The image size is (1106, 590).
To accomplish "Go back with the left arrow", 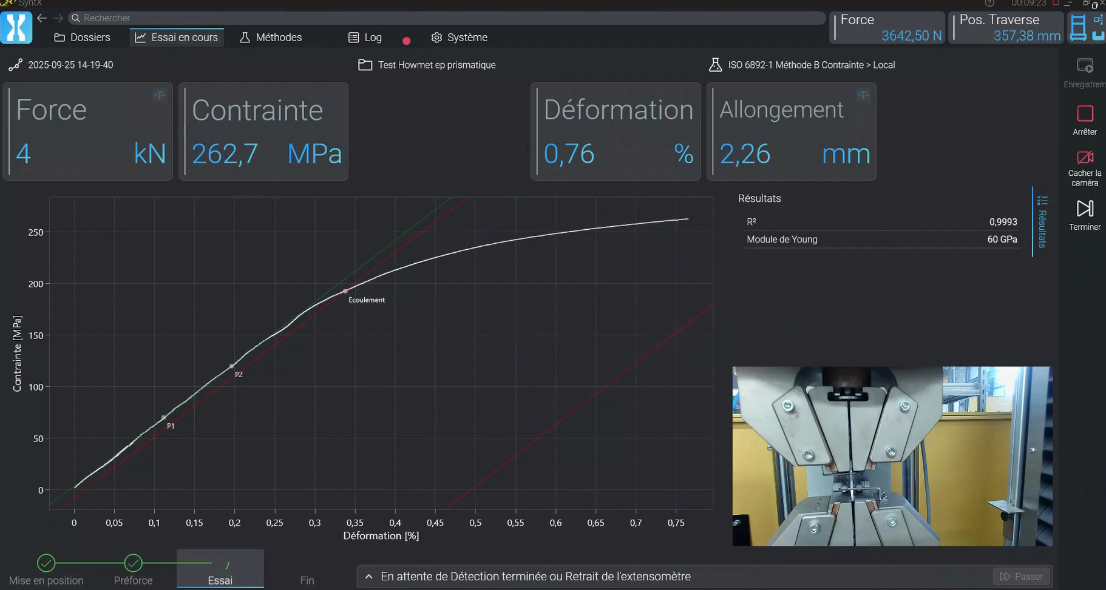I will (42, 18).
